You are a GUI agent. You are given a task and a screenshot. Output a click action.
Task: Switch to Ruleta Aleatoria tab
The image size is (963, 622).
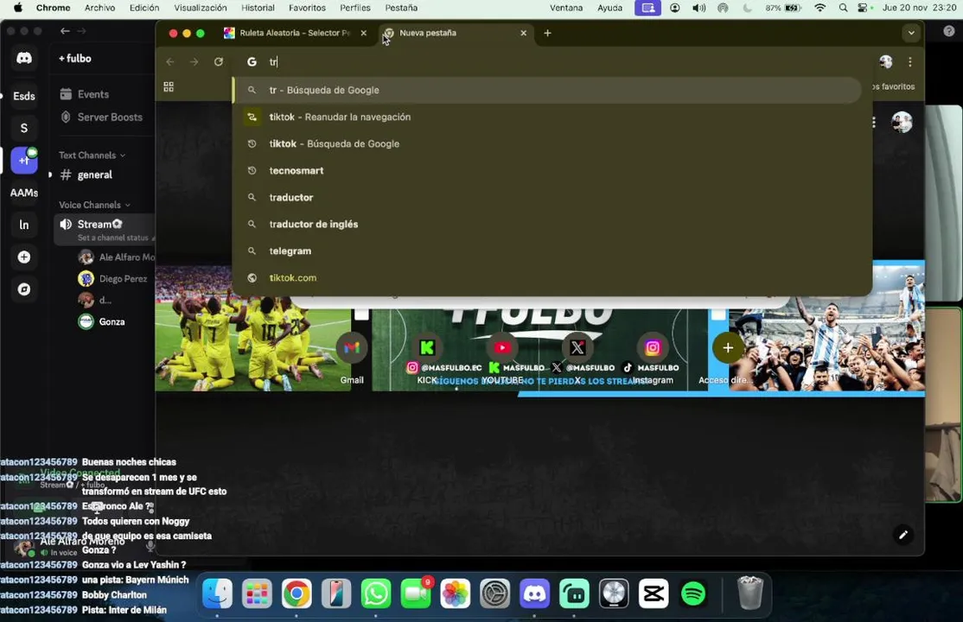(x=295, y=33)
